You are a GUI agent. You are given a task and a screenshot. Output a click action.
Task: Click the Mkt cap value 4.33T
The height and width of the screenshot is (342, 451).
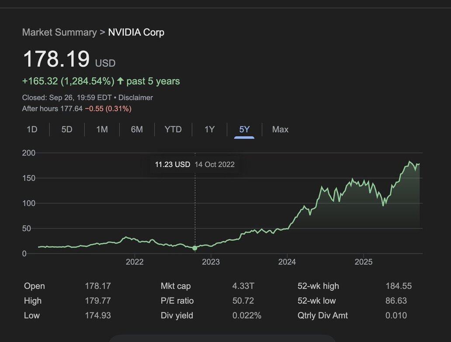click(243, 286)
